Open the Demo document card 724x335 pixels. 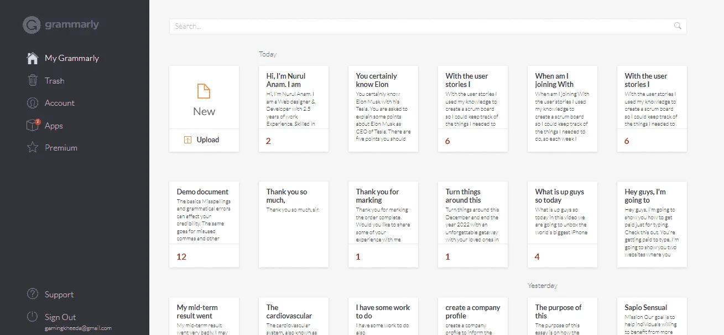[x=204, y=224]
